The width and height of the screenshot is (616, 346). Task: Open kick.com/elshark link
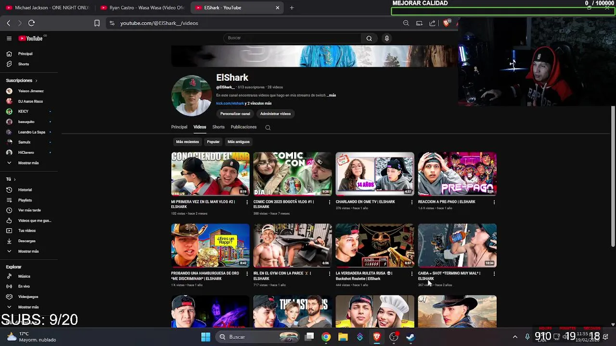(x=230, y=103)
